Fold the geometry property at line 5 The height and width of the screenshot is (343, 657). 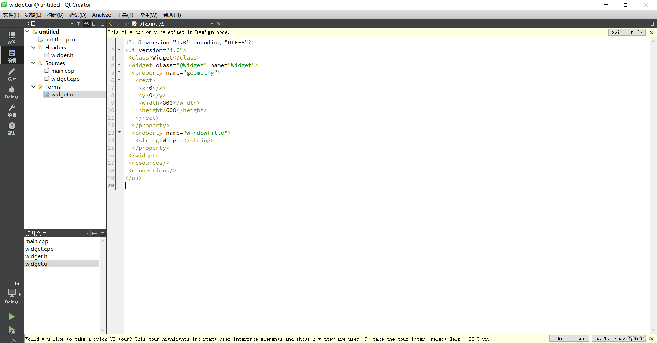coord(119,72)
